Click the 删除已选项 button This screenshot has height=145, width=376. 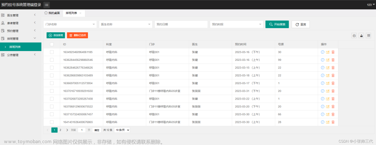77,35
